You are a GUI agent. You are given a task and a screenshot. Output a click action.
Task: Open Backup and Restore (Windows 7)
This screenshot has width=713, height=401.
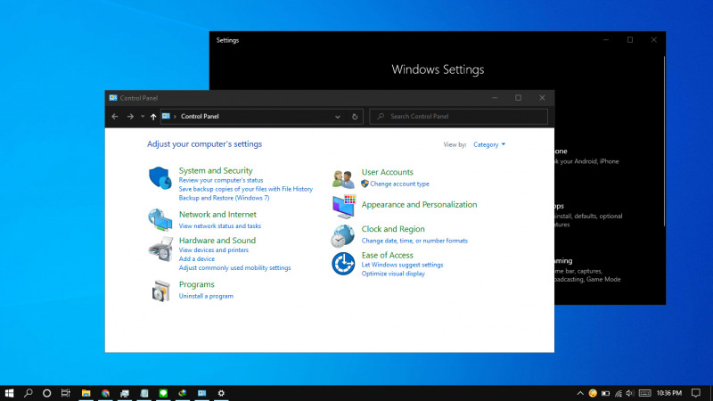[x=224, y=198]
